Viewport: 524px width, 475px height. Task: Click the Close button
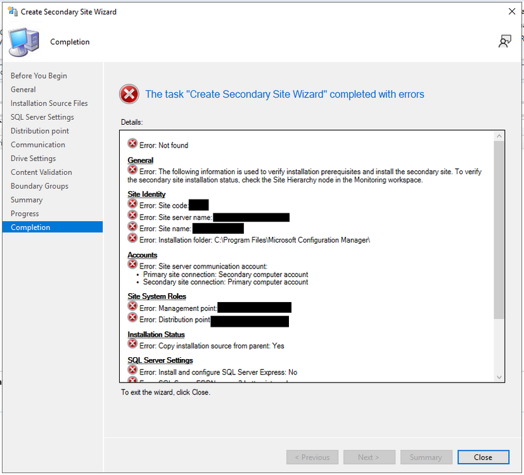coord(483,457)
